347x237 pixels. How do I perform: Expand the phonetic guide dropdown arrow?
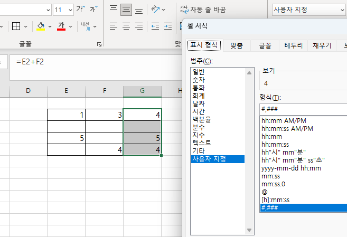[95, 26]
